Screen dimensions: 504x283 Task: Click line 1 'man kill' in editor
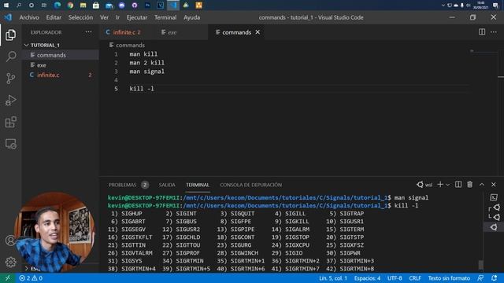[143, 54]
